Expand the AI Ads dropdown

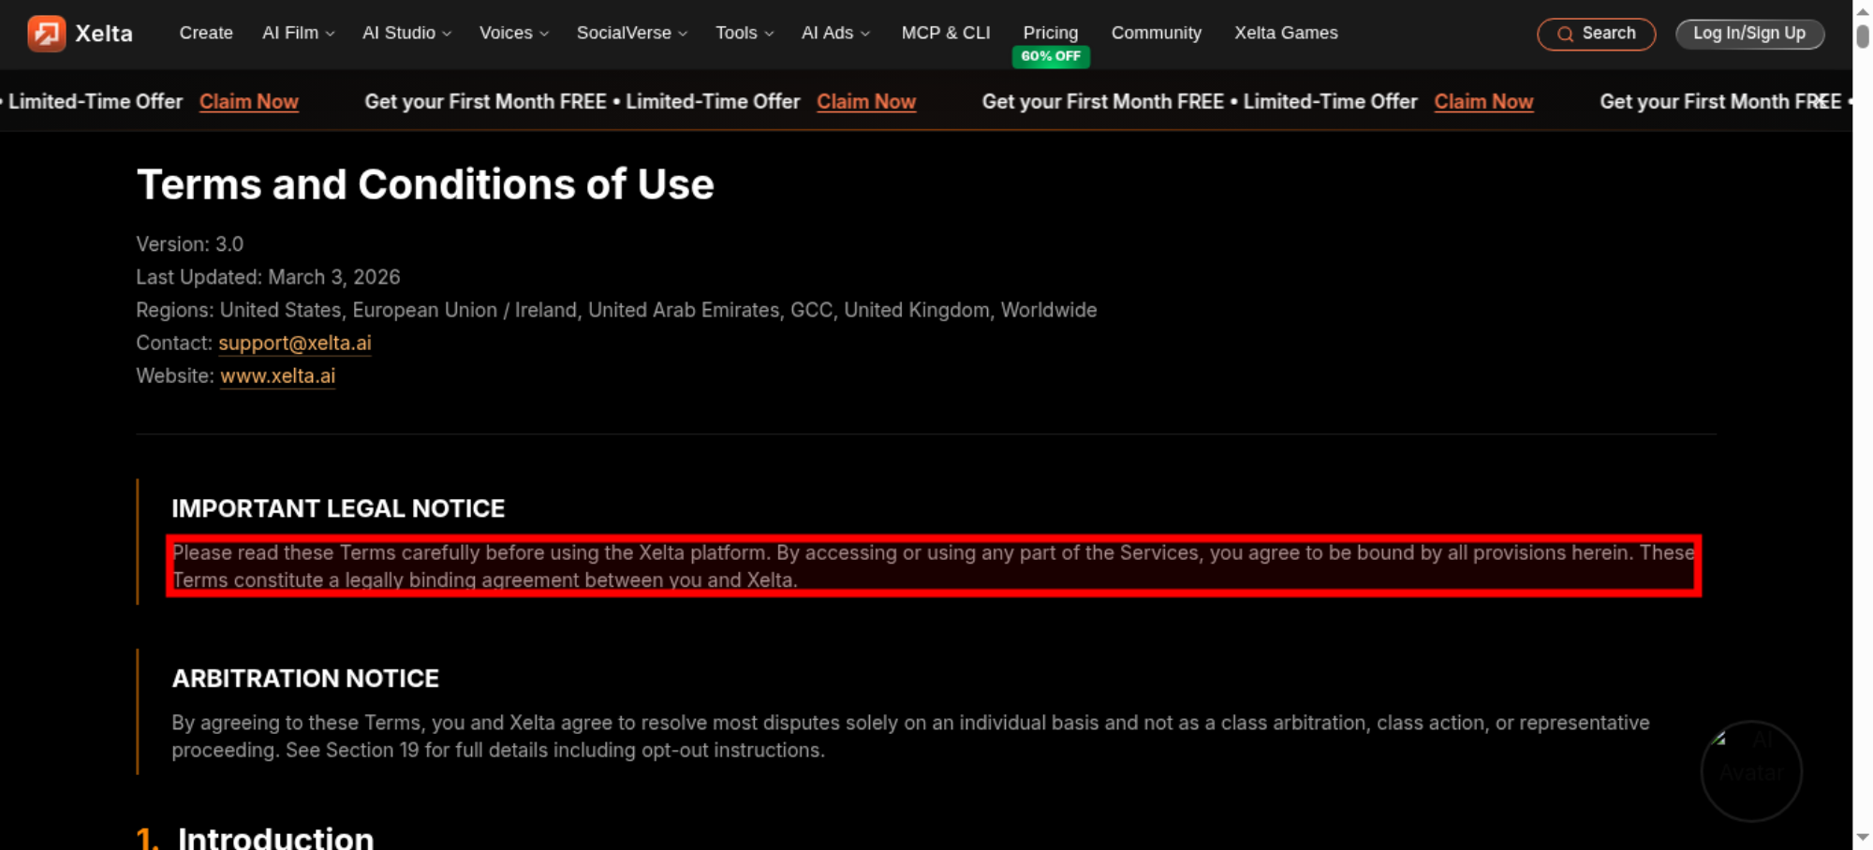click(x=835, y=33)
